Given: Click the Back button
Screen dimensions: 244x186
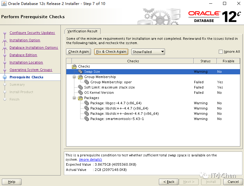Looking at the screenshot, I should 169,182.
